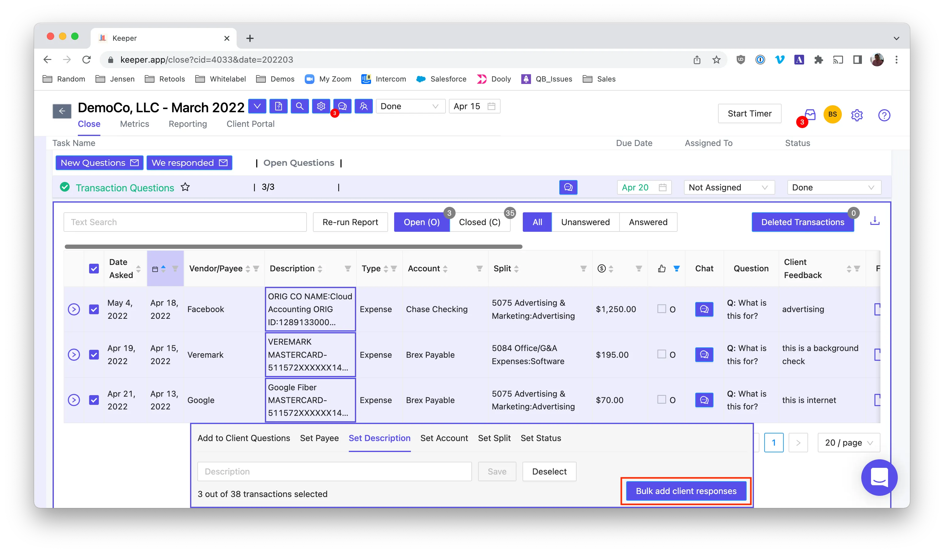Viewport: 944px width, 553px height.
Task: Select the Set Payee tab
Action: coord(319,438)
